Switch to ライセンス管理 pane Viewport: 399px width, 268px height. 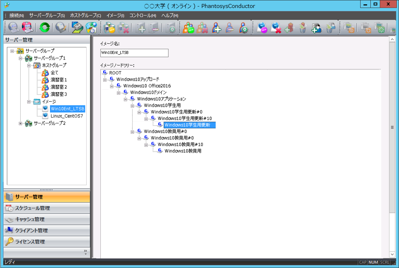47,242
